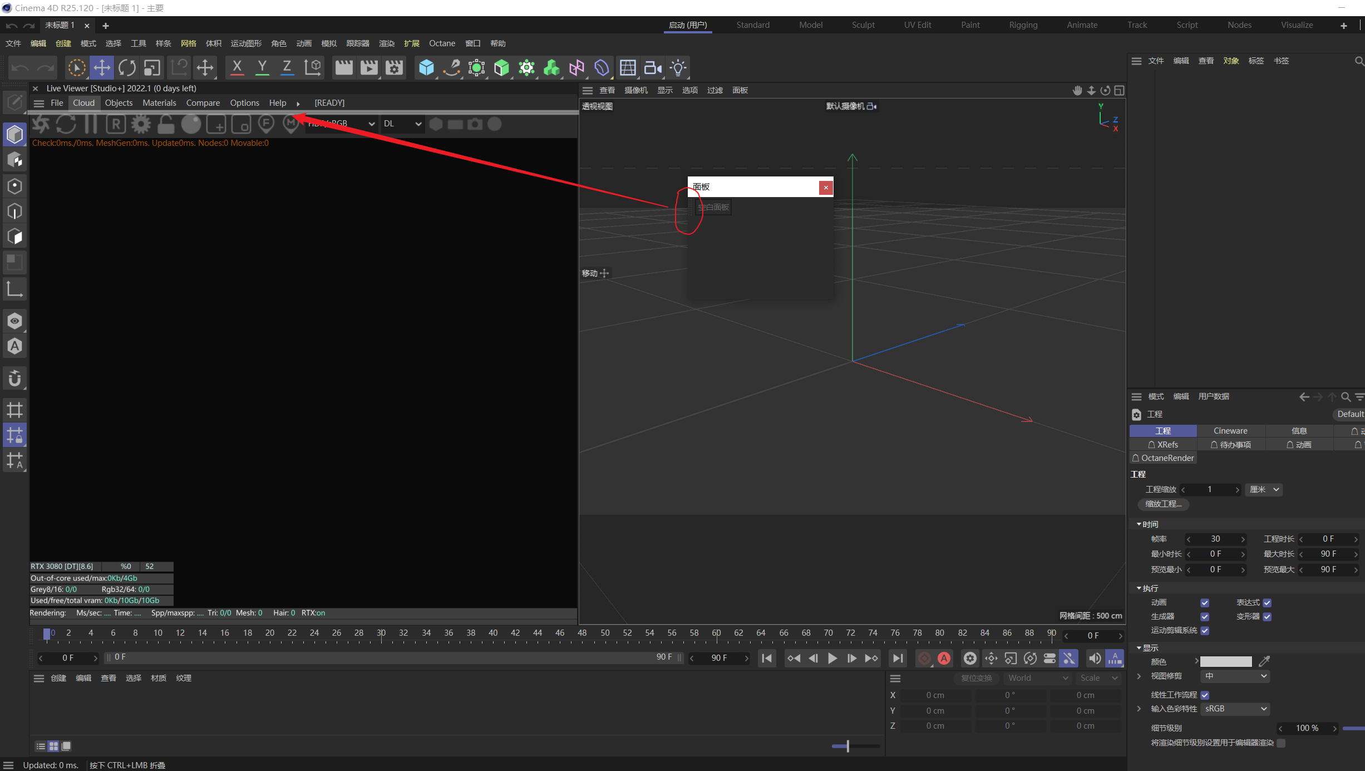
Task: Uncheck the 生成器 checkbox
Action: click(x=1205, y=617)
